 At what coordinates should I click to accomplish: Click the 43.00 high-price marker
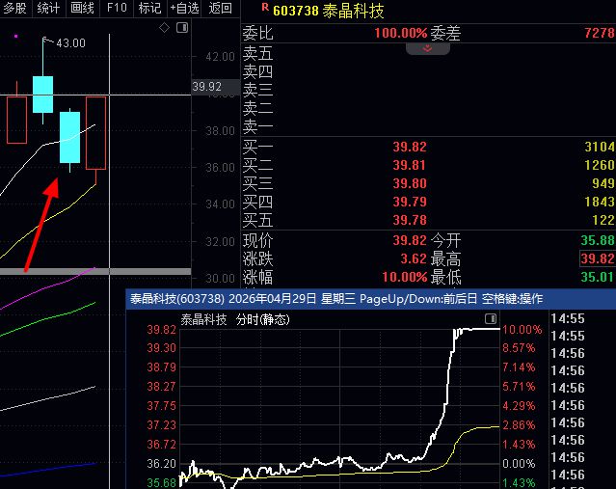tap(70, 43)
